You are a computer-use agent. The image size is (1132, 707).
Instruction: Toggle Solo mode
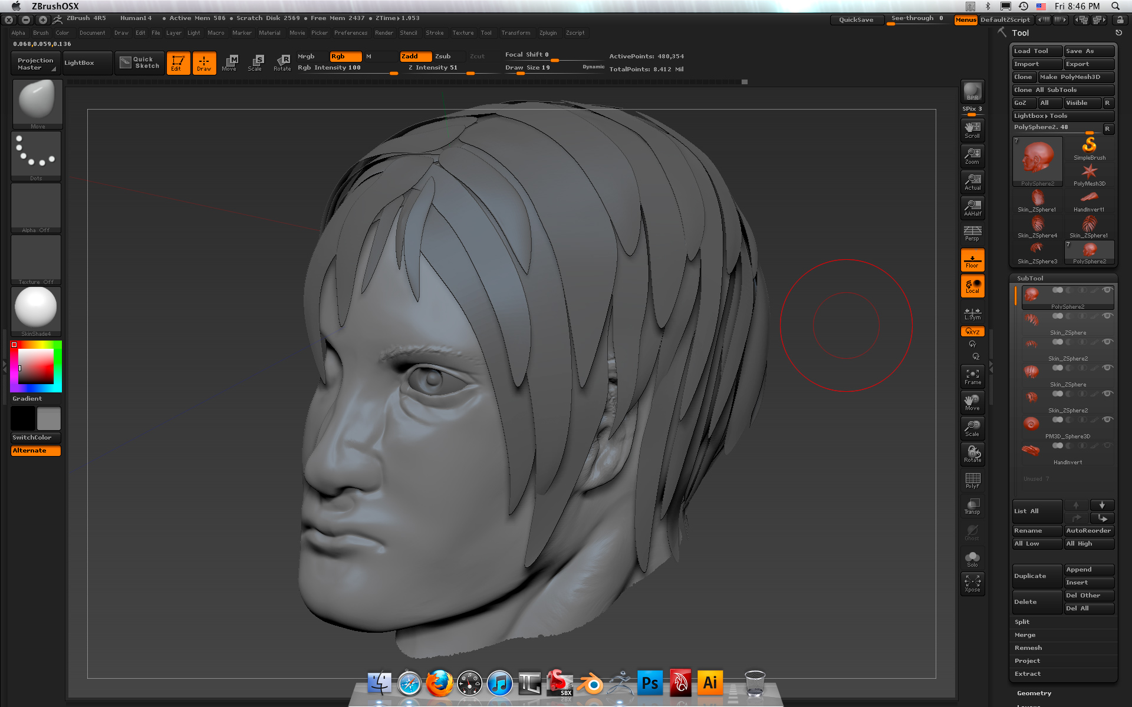coord(972,559)
